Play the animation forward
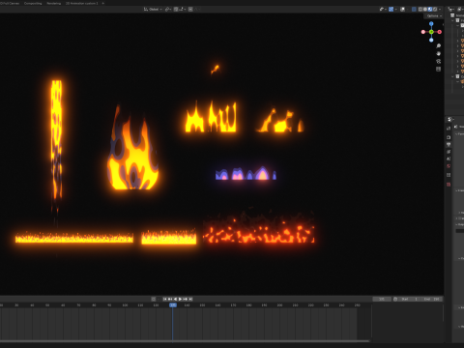Viewport: 464px width, 348px height. [x=180, y=299]
